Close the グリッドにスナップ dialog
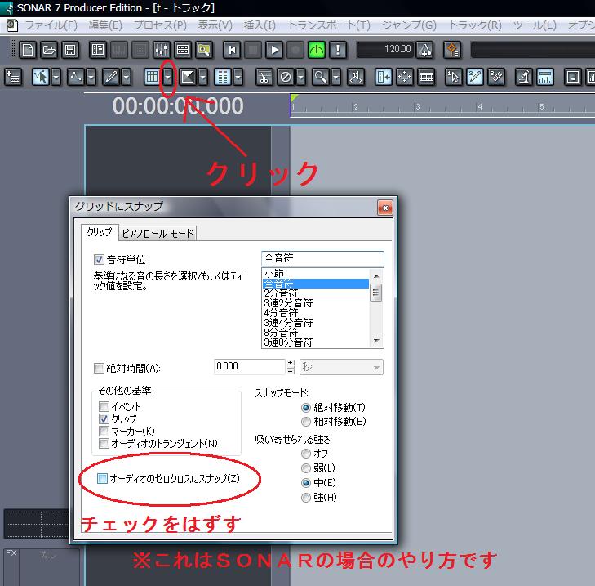The width and height of the screenshot is (595, 586). pos(385,208)
